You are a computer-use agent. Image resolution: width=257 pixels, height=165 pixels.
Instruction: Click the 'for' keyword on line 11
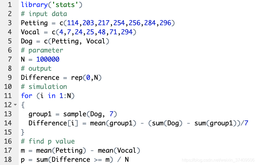point(27,96)
